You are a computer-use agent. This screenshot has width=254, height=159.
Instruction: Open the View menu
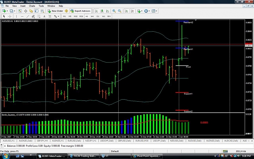pos(14,6)
